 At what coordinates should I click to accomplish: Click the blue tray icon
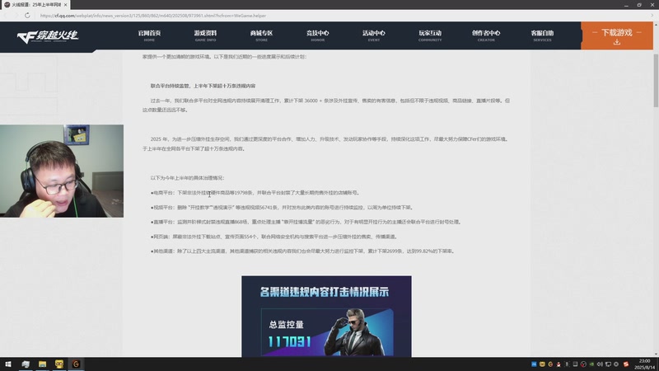[534, 364]
